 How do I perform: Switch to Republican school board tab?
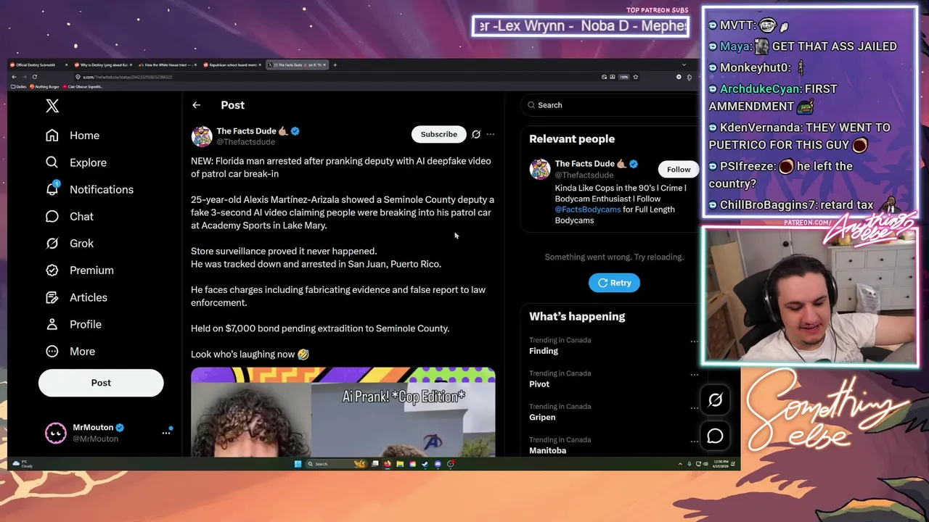click(x=232, y=65)
